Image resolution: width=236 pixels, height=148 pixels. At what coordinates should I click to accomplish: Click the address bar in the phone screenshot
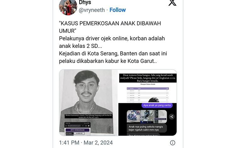point(74,126)
